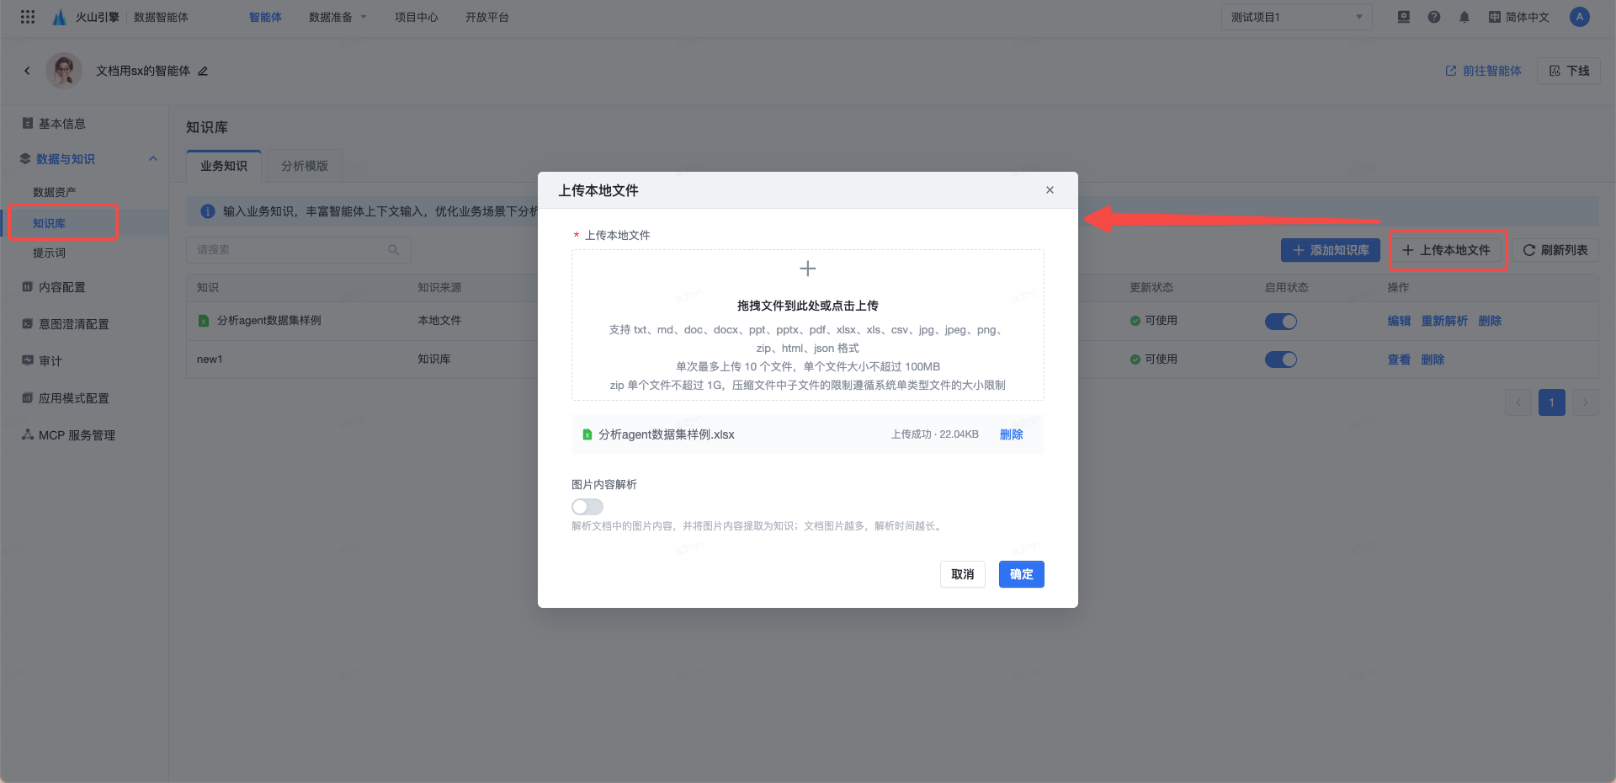Click the knowledge search input field

point(298,250)
